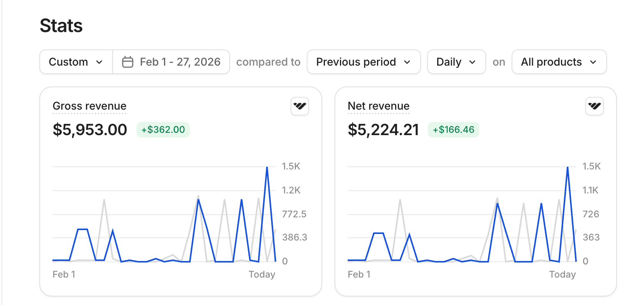Click the double-check icon on Gross revenue card
Screen dimensions: 622x305
[299, 106]
